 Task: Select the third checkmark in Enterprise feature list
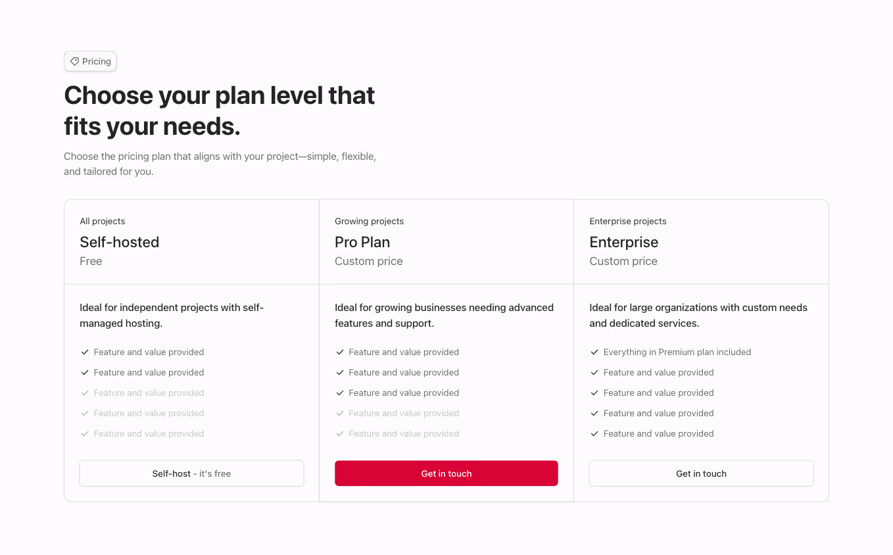(x=594, y=393)
